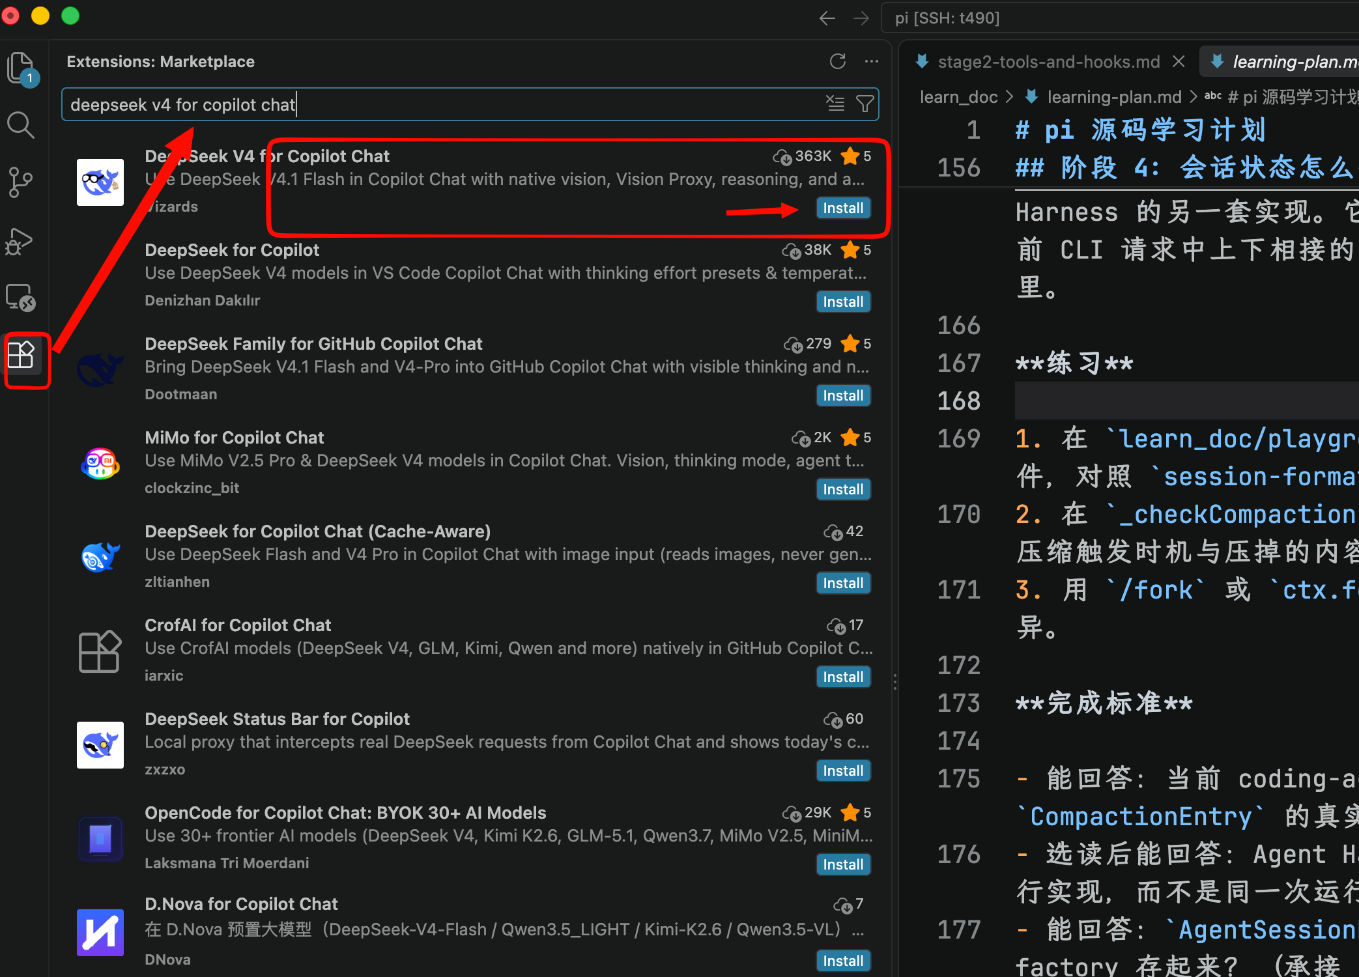This screenshot has height=977, width=1359.
Task: Open MiMo for Copilot Chat icon
Action: coord(100,464)
